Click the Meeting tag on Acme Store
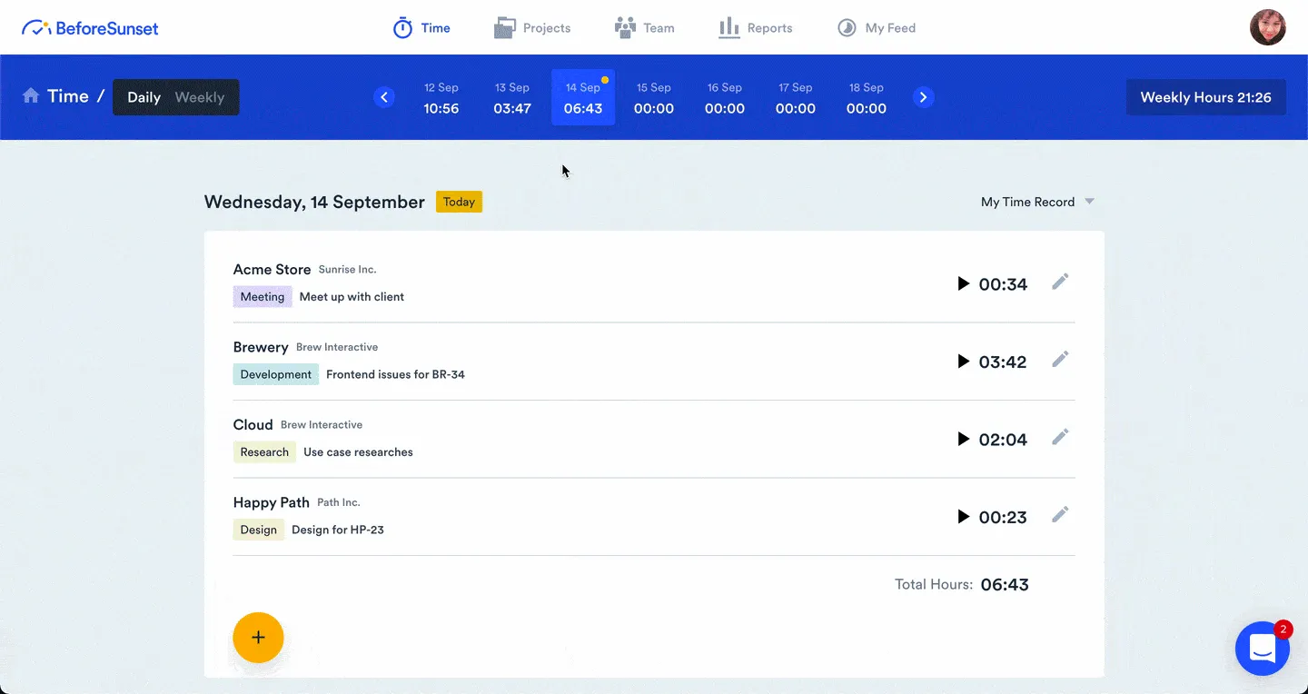 (x=263, y=297)
